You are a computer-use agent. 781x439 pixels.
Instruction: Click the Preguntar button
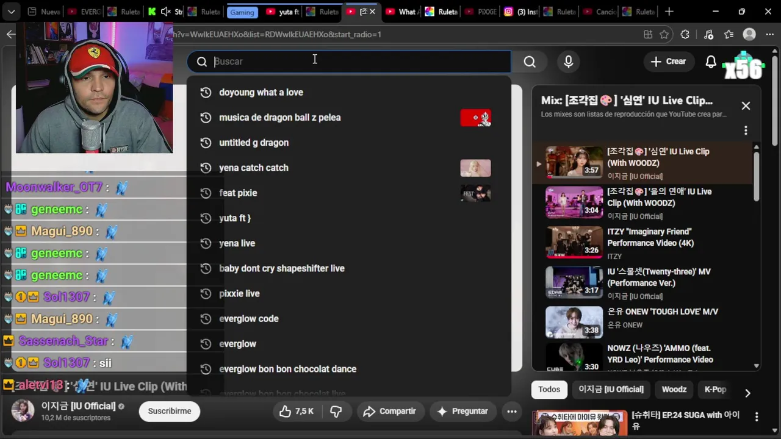click(x=462, y=412)
